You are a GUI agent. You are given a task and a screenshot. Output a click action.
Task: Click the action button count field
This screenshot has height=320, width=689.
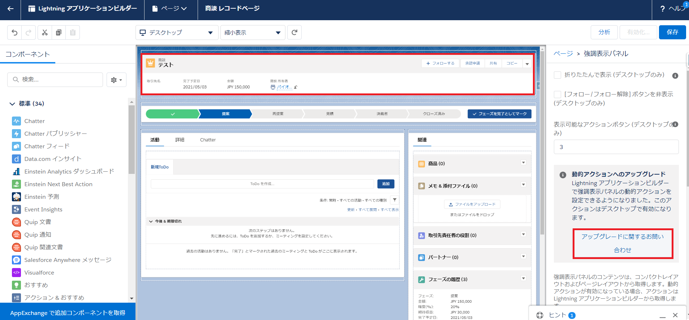(616, 147)
